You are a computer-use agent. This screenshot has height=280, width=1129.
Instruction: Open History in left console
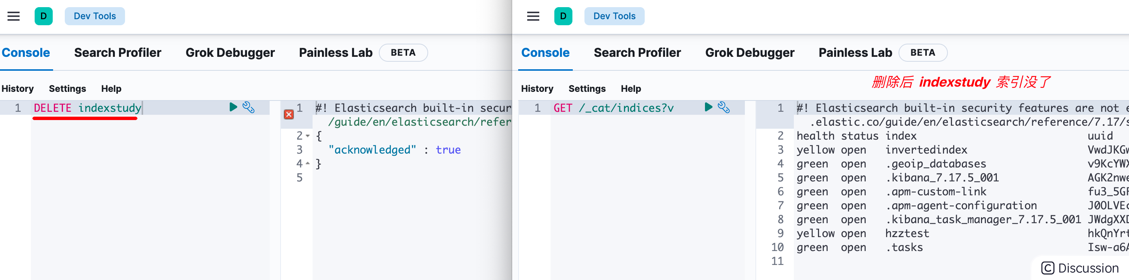pos(18,88)
